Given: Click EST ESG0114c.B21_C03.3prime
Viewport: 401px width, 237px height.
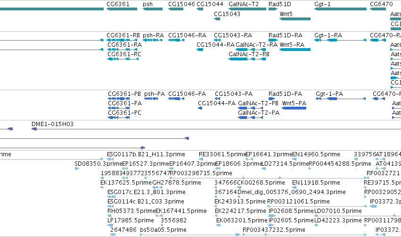Looking at the screenshot, I should (146, 202).
